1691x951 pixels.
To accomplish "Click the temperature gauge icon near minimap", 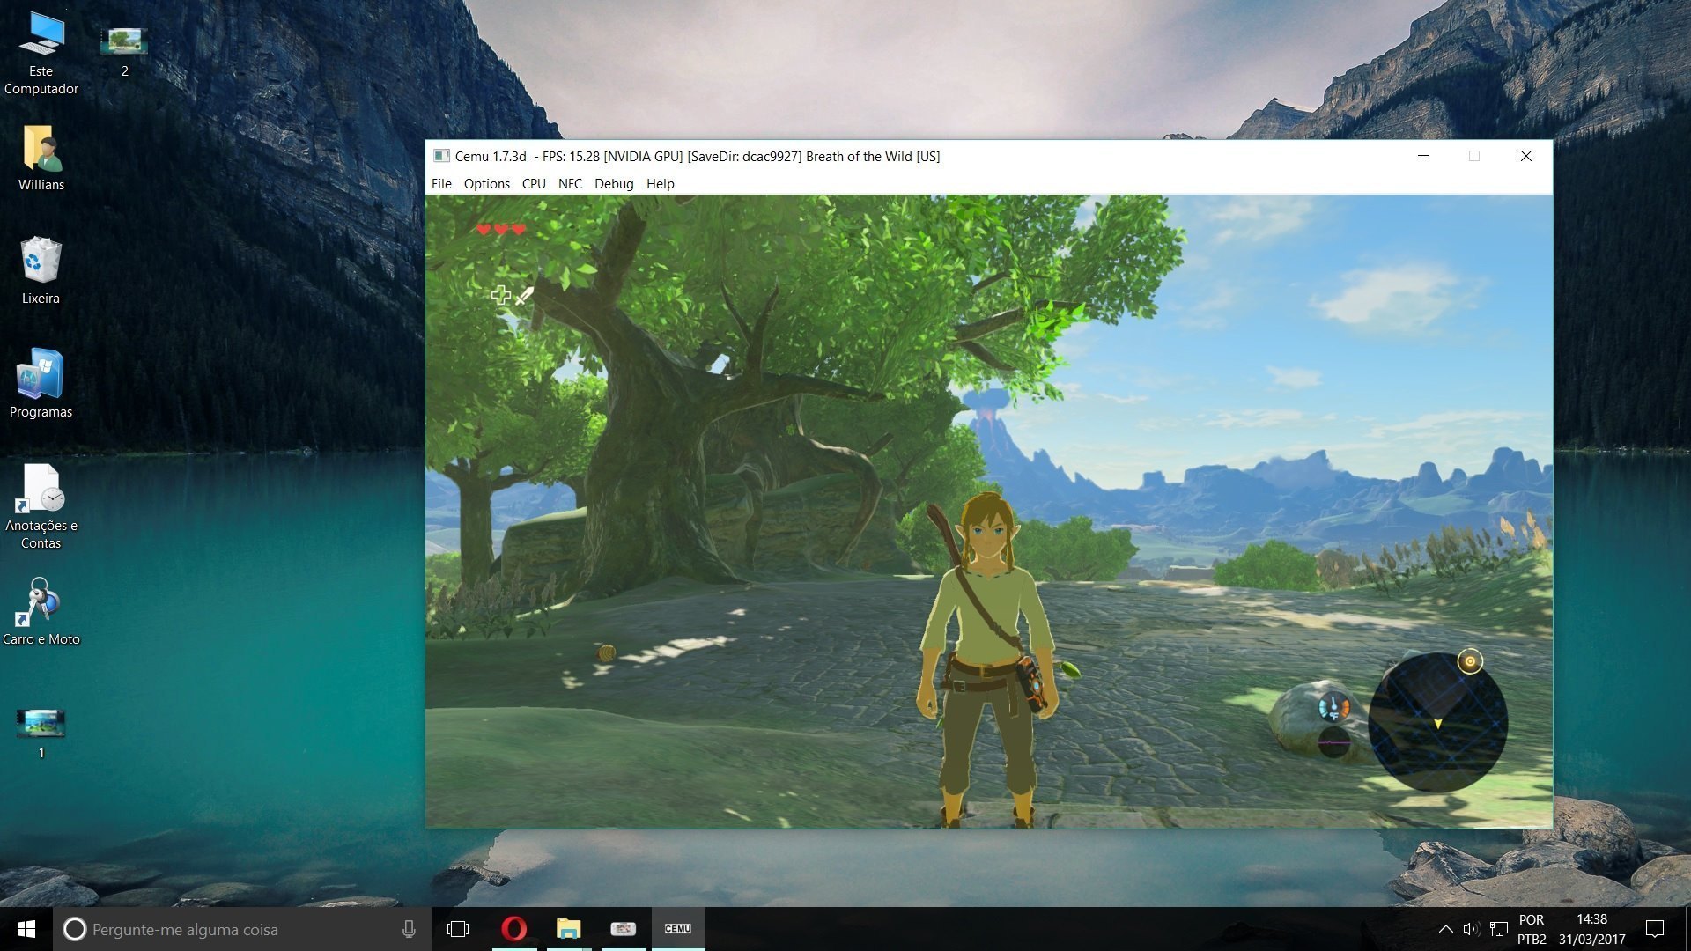I will (x=1333, y=707).
